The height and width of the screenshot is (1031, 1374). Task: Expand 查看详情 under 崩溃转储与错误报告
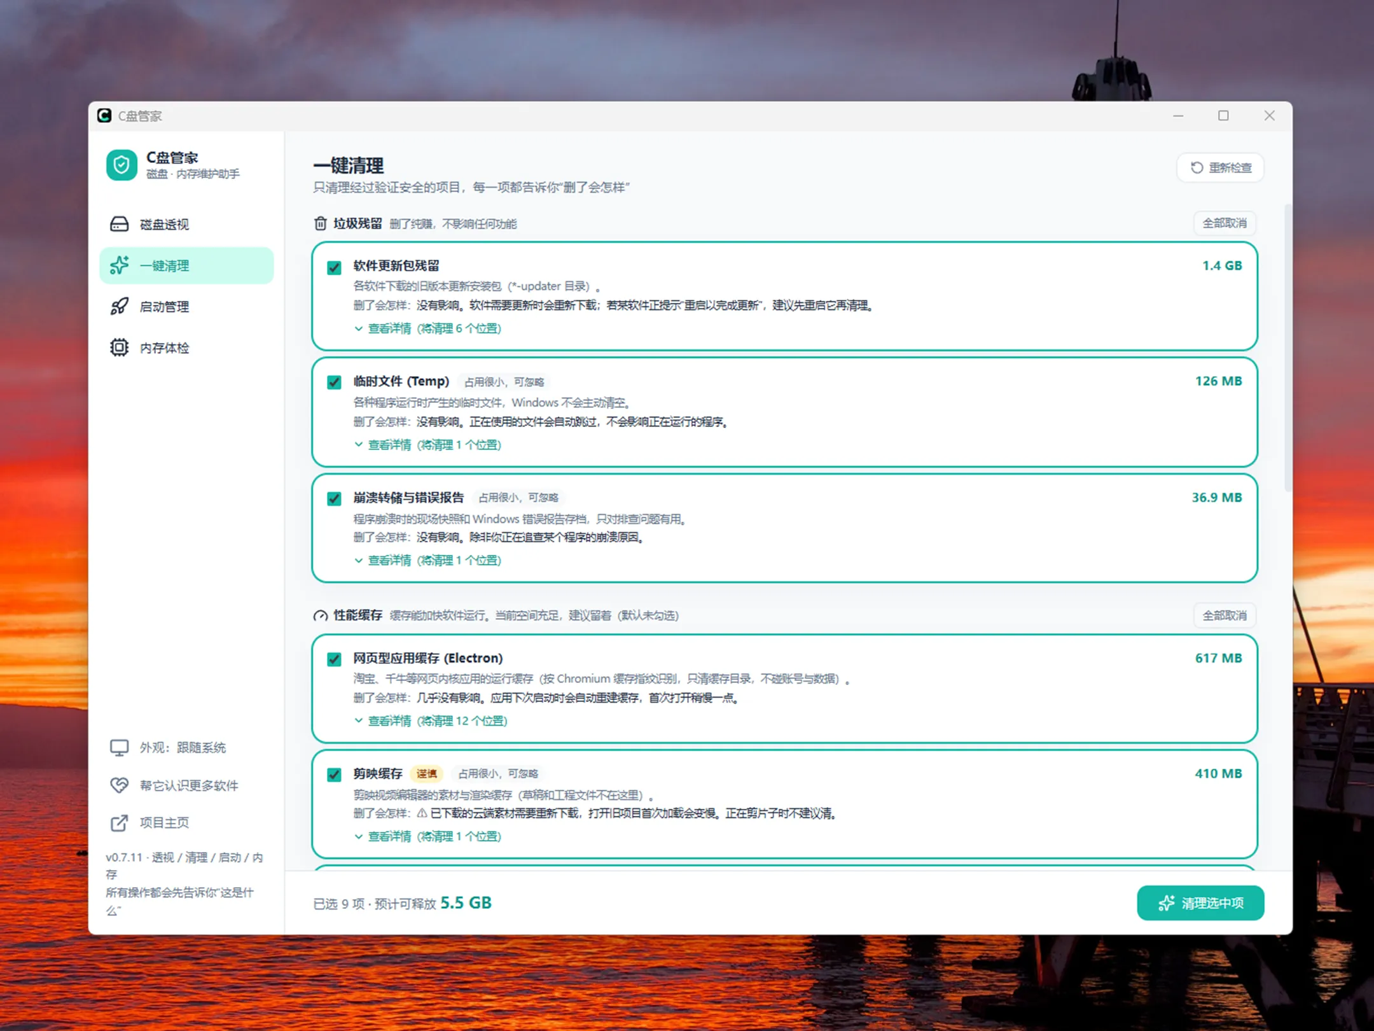pyautogui.click(x=428, y=560)
